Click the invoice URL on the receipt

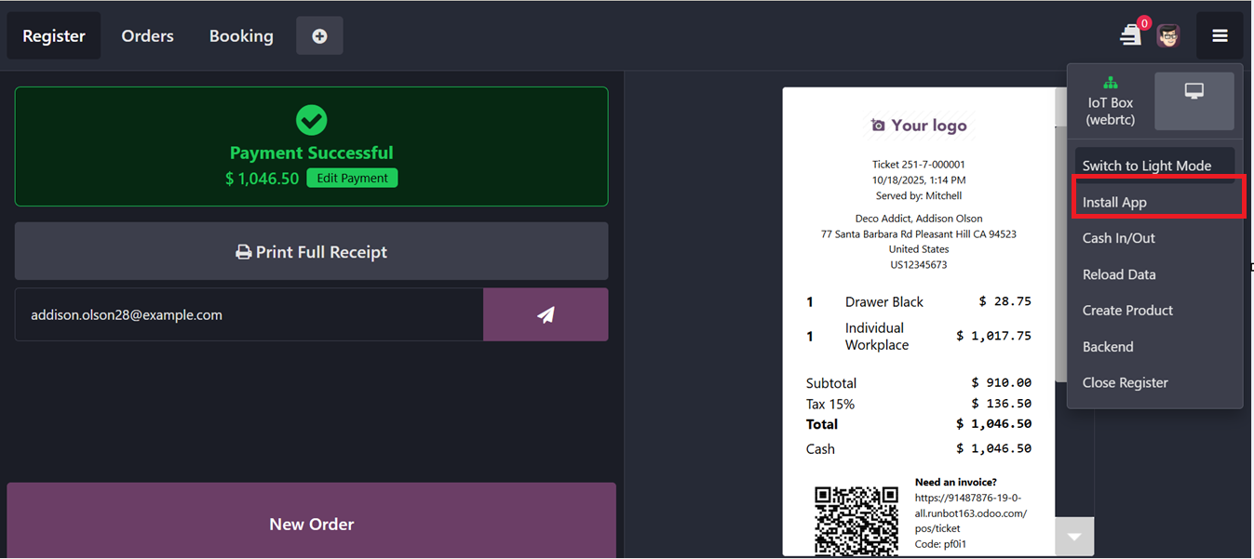[x=970, y=512]
